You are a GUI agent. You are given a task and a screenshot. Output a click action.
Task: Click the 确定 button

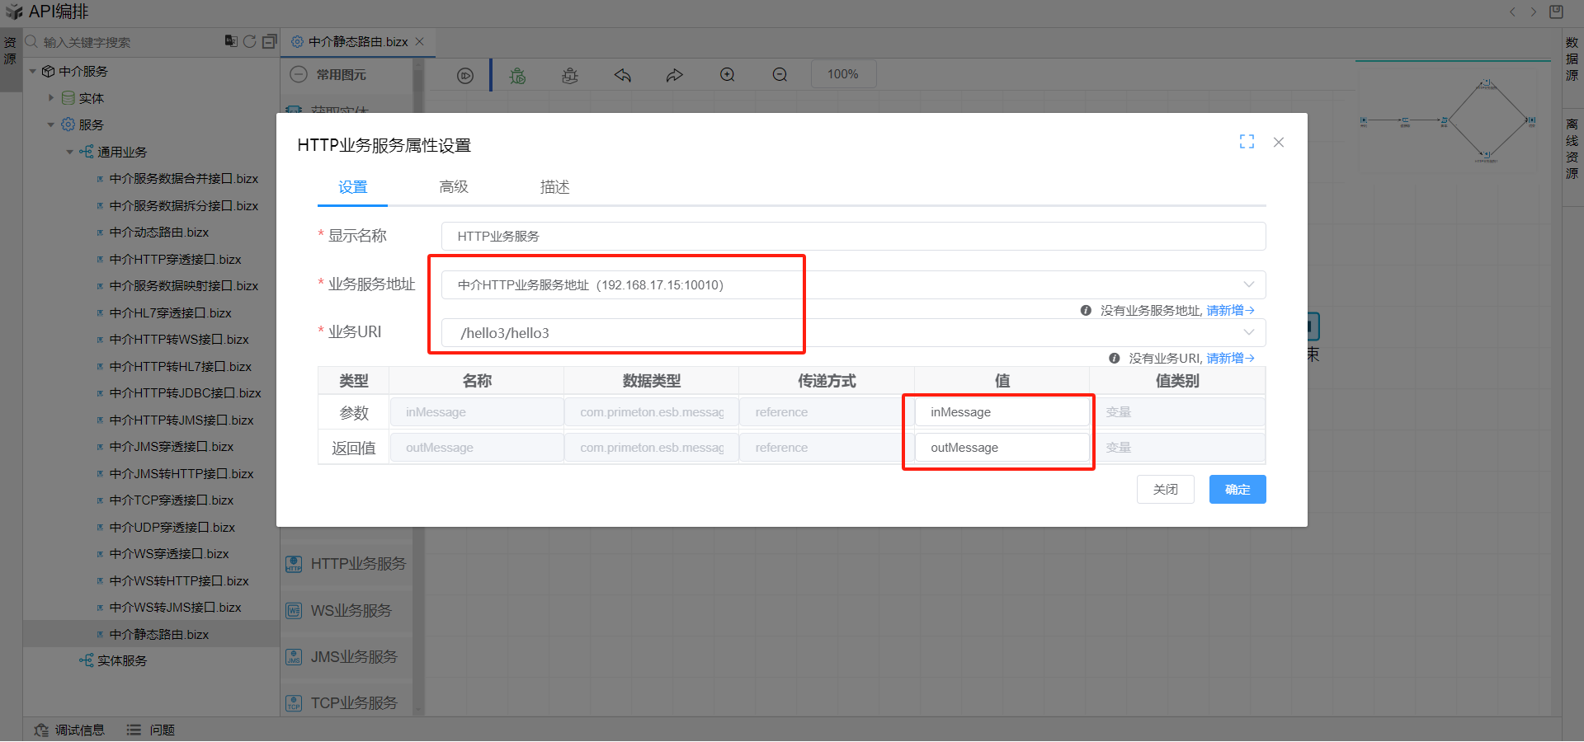(x=1237, y=490)
